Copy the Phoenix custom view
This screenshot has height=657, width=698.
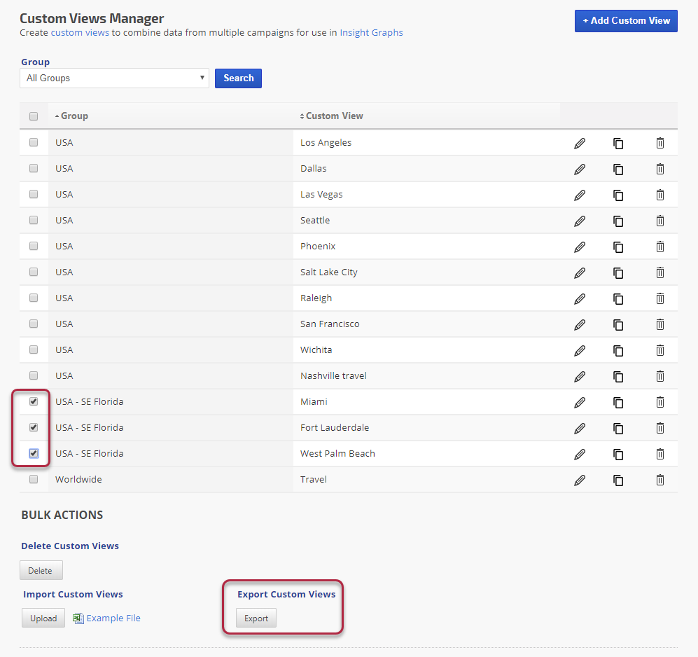(x=618, y=247)
